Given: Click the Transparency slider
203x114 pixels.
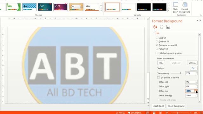Looking at the screenshot, I should click(177, 73).
